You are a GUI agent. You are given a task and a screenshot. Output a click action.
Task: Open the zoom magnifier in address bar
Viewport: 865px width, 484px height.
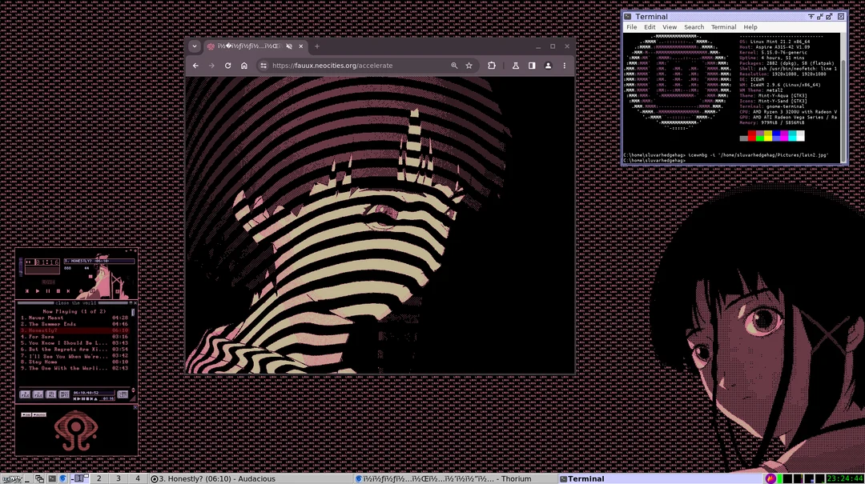tap(454, 66)
